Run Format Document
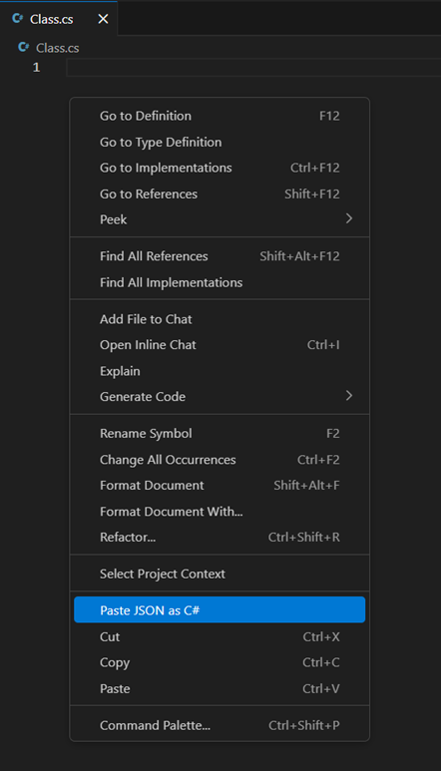The width and height of the screenshot is (441, 771). point(220,486)
